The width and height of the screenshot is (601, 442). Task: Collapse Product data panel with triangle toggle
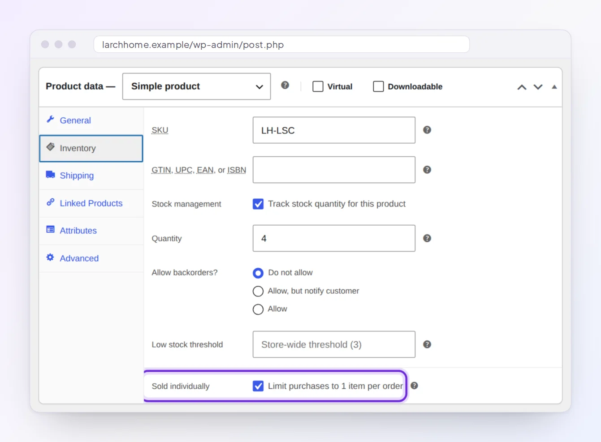(x=554, y=87)
